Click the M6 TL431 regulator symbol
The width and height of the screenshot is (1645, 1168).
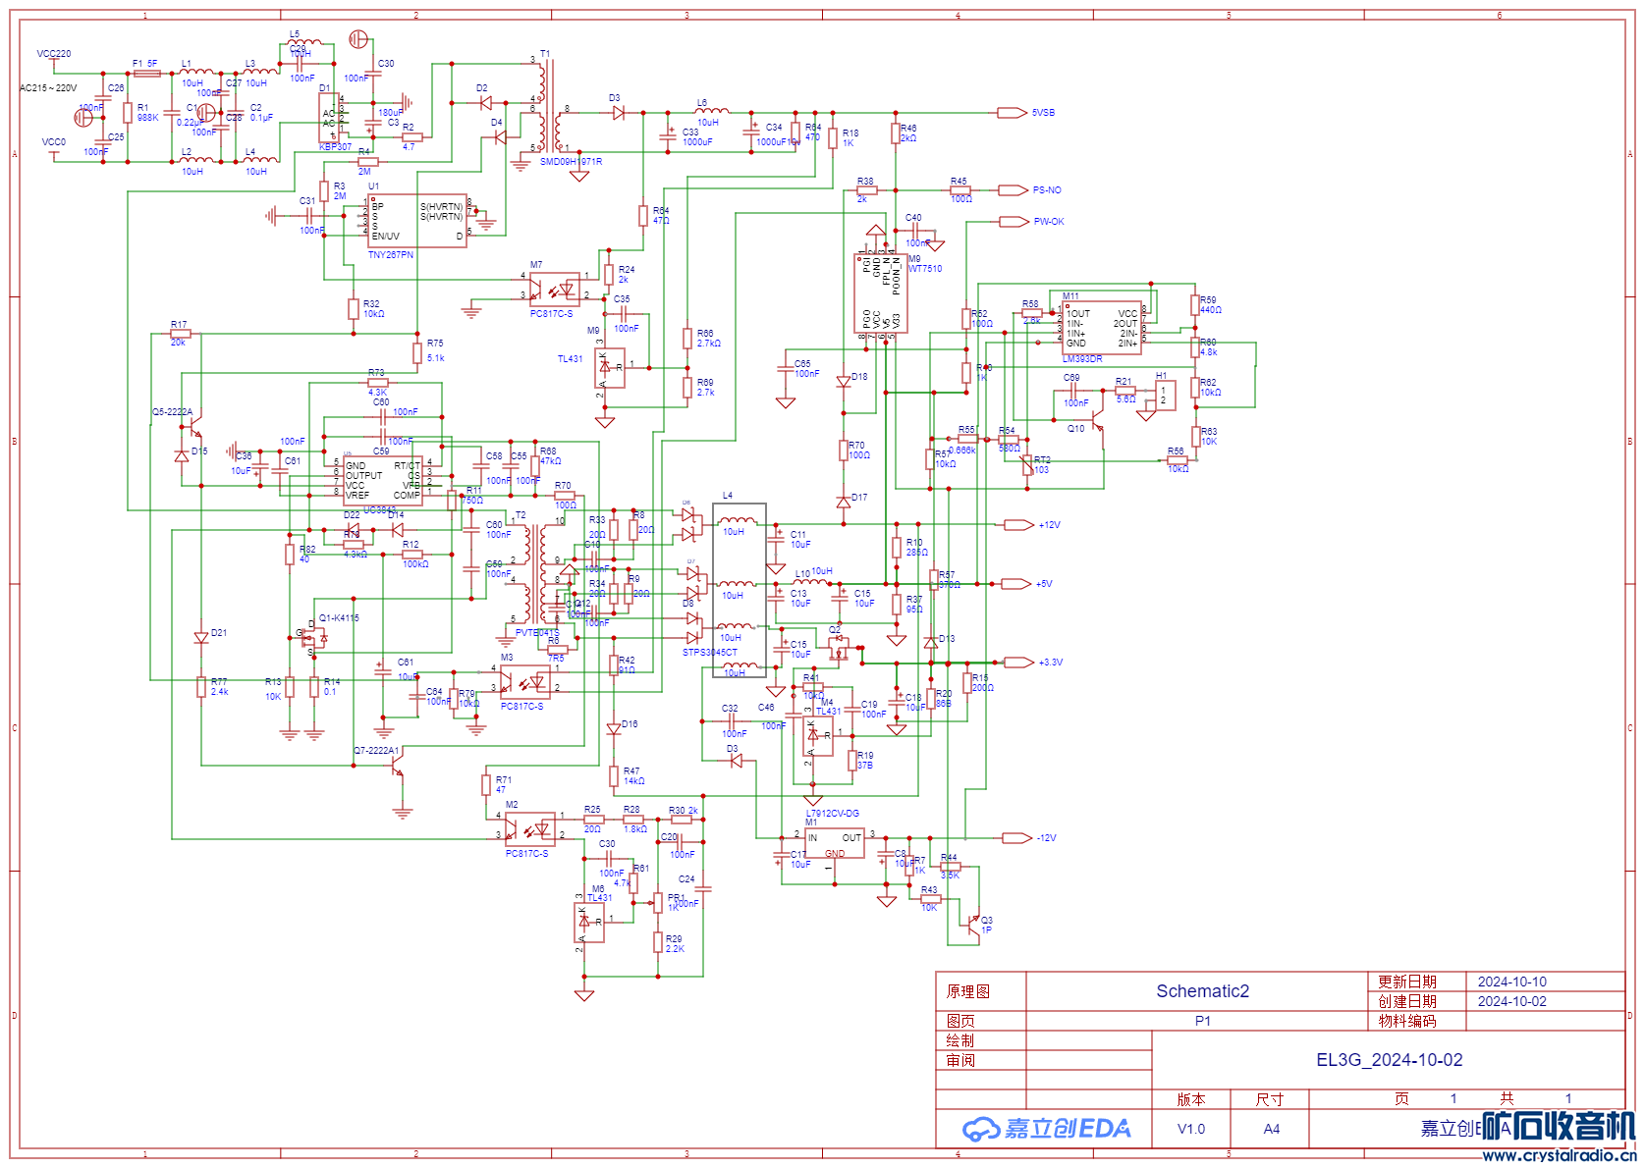(x=589, y=923)
